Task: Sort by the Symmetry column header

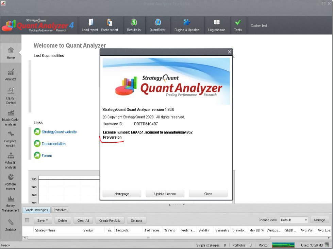Action: 222,230
